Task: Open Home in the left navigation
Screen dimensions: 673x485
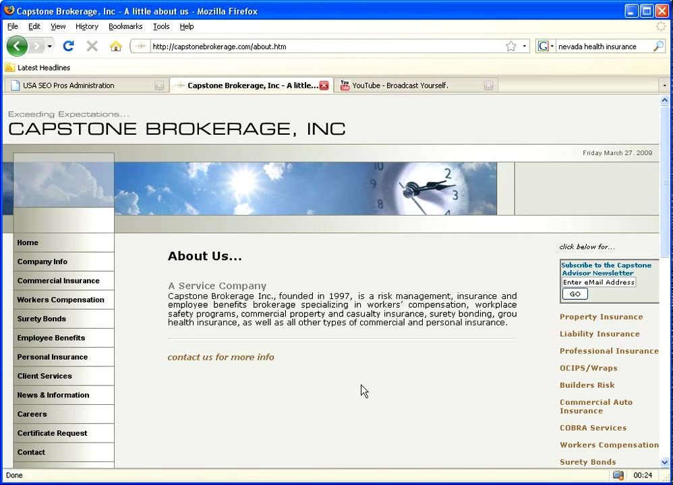Action: coord(64,243)
